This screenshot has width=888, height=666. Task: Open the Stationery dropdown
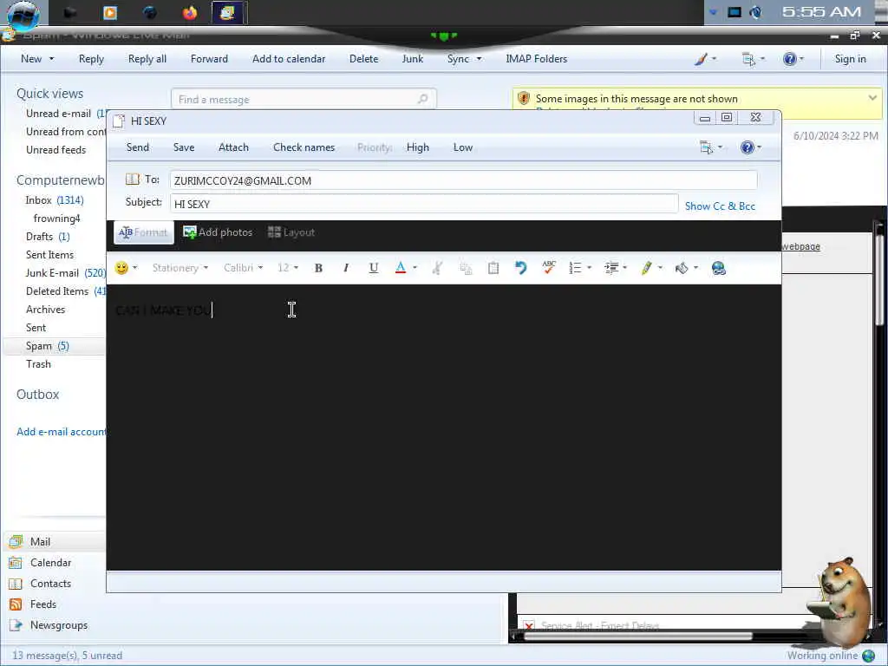click(x=180, y=268)
